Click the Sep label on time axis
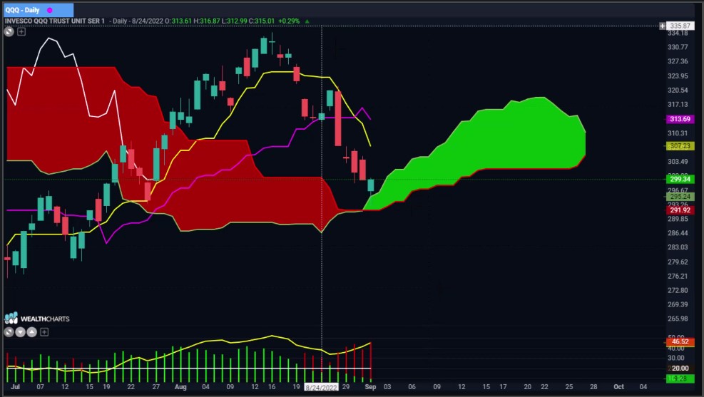The image size is (704, 397). (x=370, y=387)
